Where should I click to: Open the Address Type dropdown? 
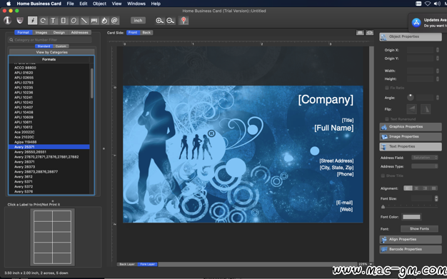[x=424, y=166]
